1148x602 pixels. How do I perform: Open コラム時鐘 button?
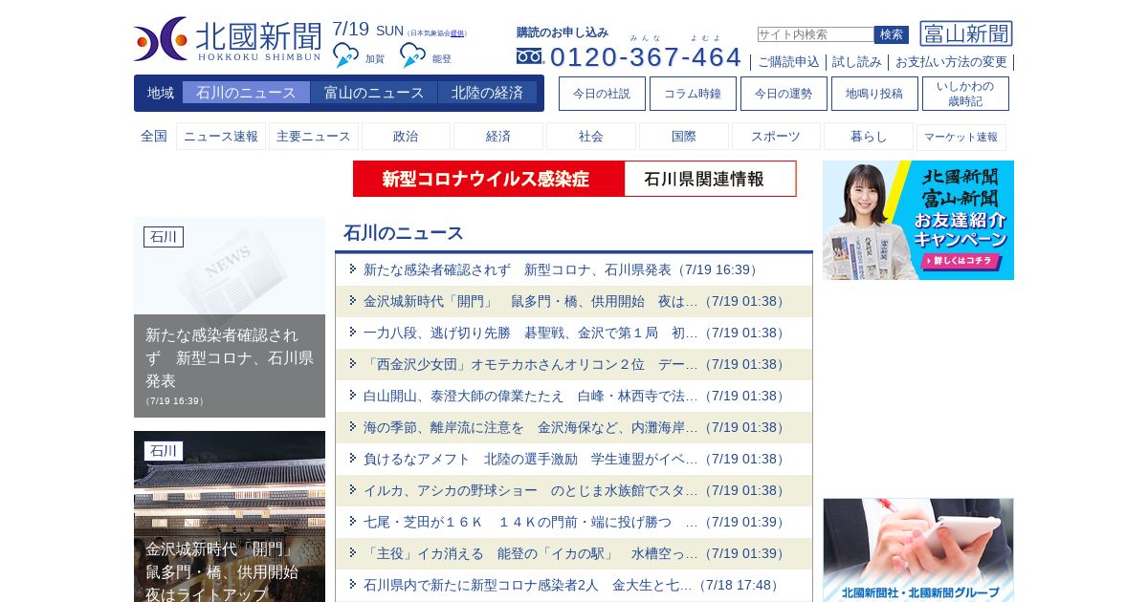(x=693, y=94)
